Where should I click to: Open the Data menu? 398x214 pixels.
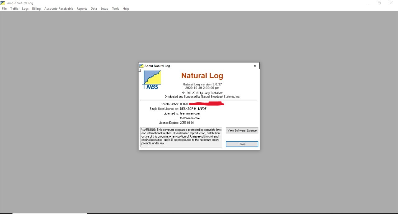point(94,9)
